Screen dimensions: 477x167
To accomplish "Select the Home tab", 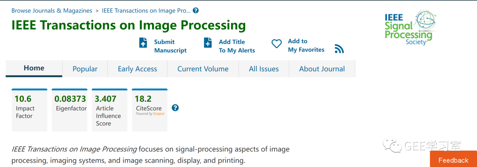I will pyautogui.click(x=34, y=68).
